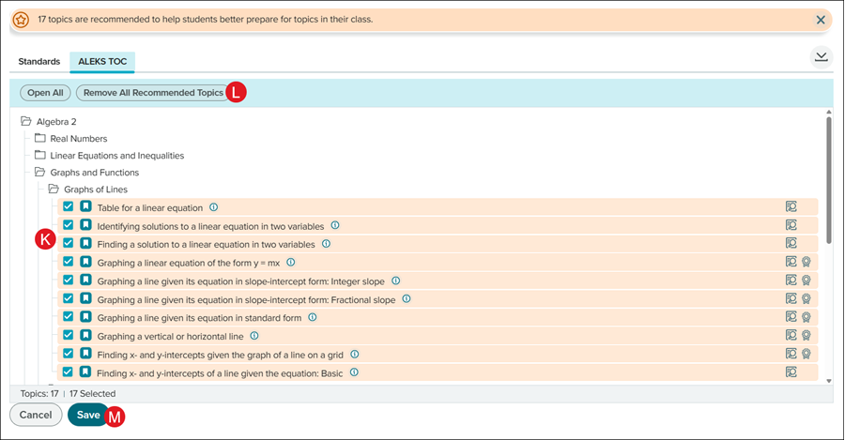The image size is (845, 440).
Task: Click ribbon badge icon on Integer slope row
Action: [806, 281]
